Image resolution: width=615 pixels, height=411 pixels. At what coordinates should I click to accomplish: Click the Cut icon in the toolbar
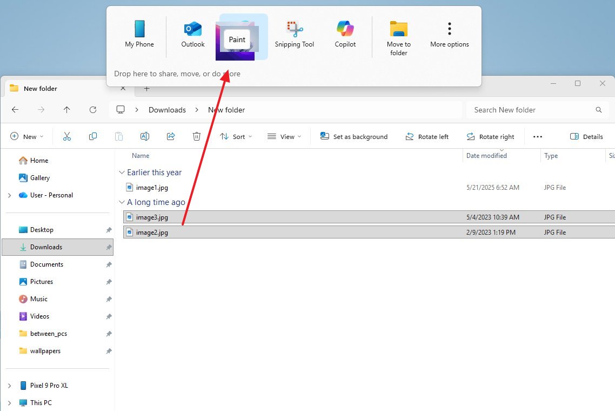67,136
